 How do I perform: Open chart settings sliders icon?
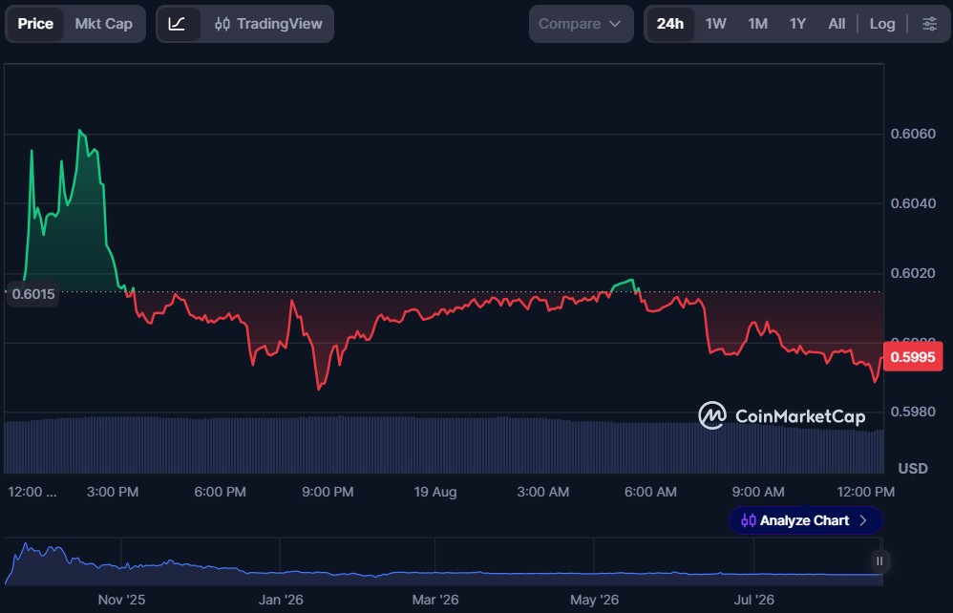929,24
